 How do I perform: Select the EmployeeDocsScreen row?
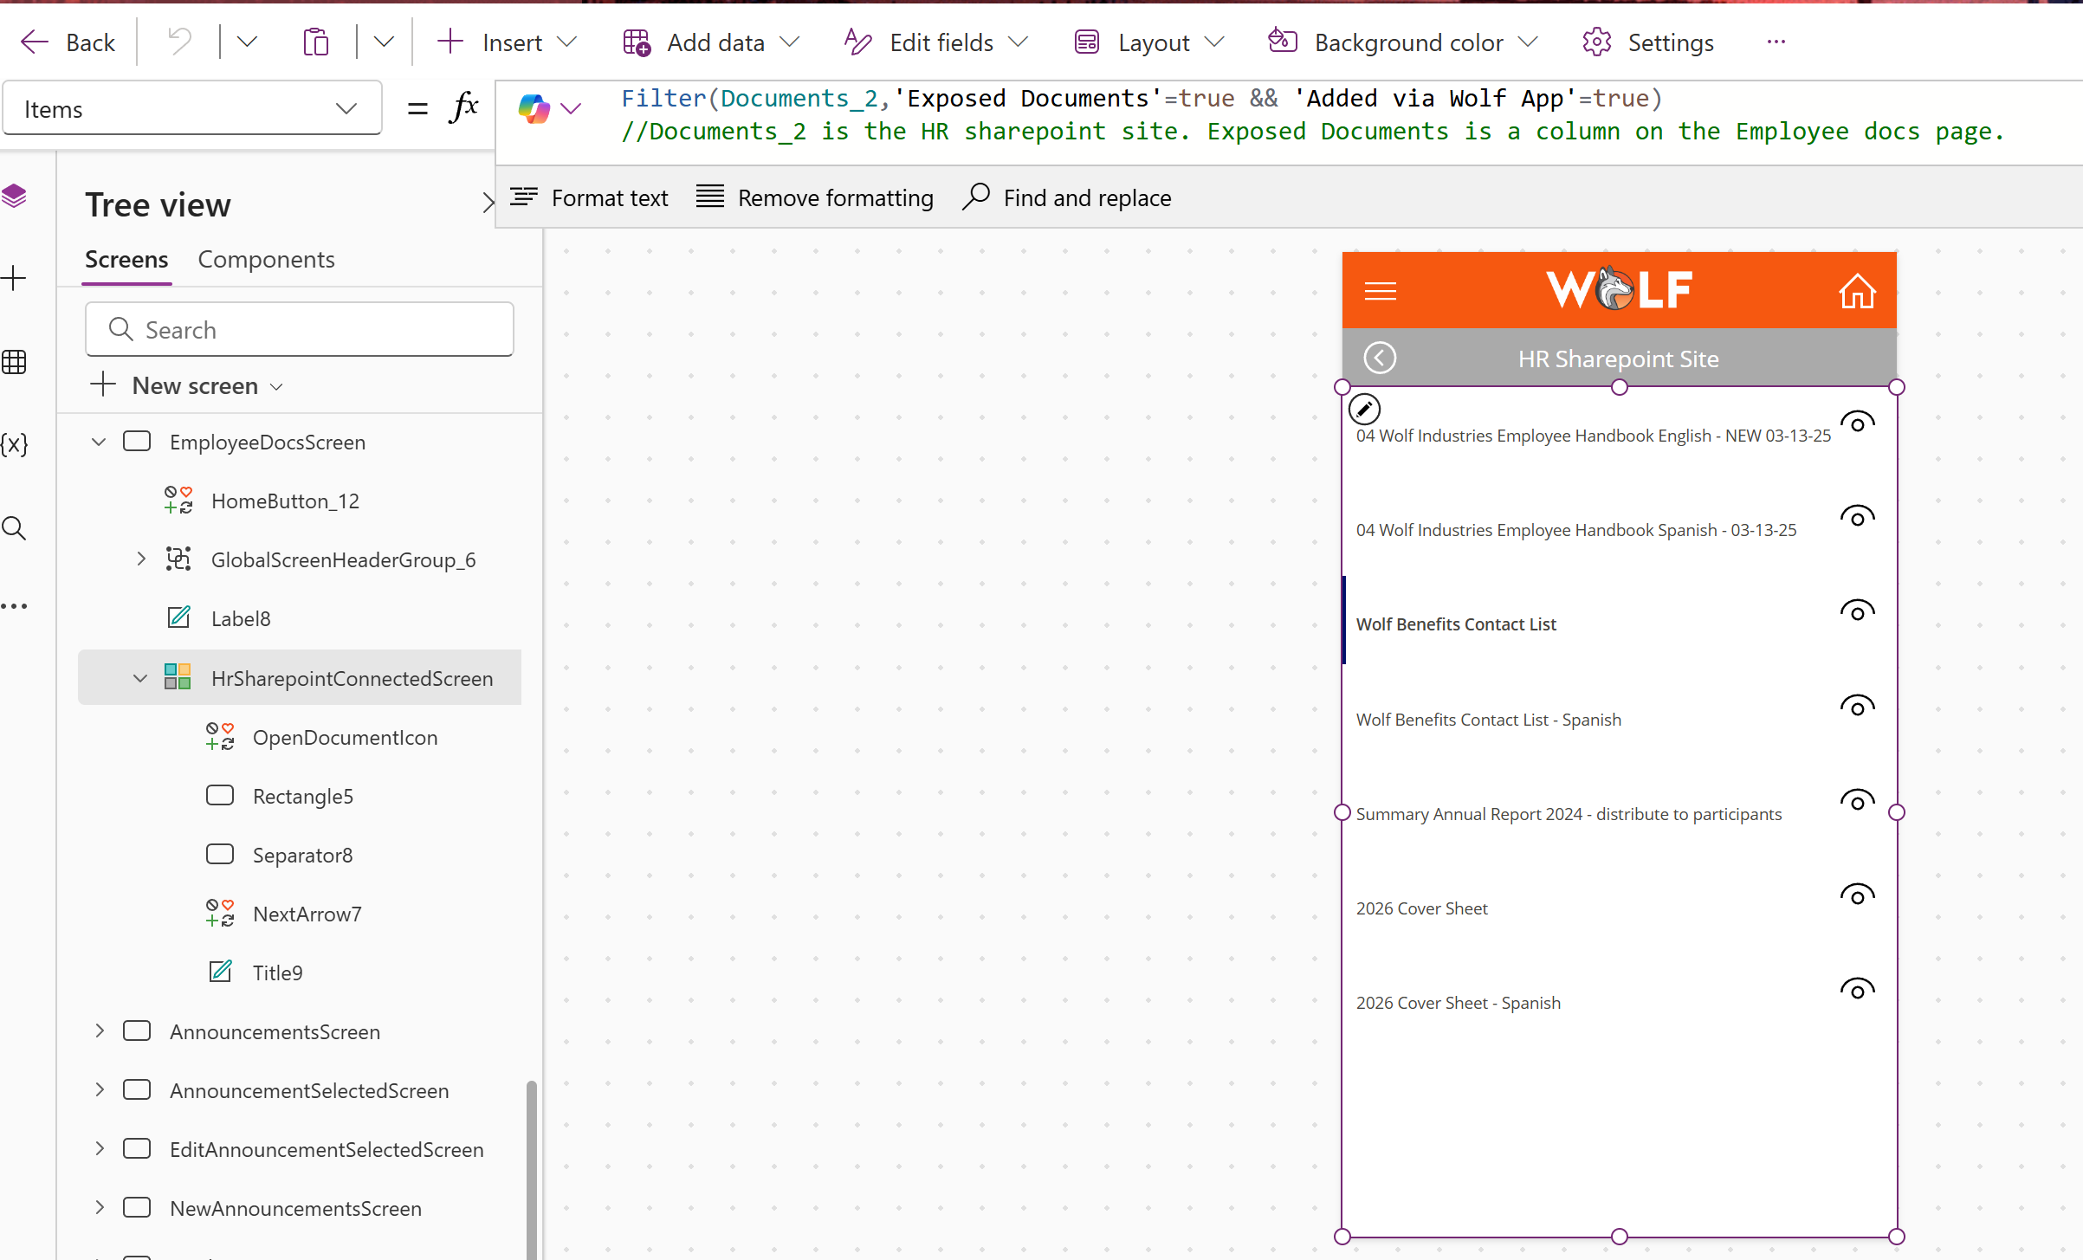pyautogui.click(x=300, y=442)
